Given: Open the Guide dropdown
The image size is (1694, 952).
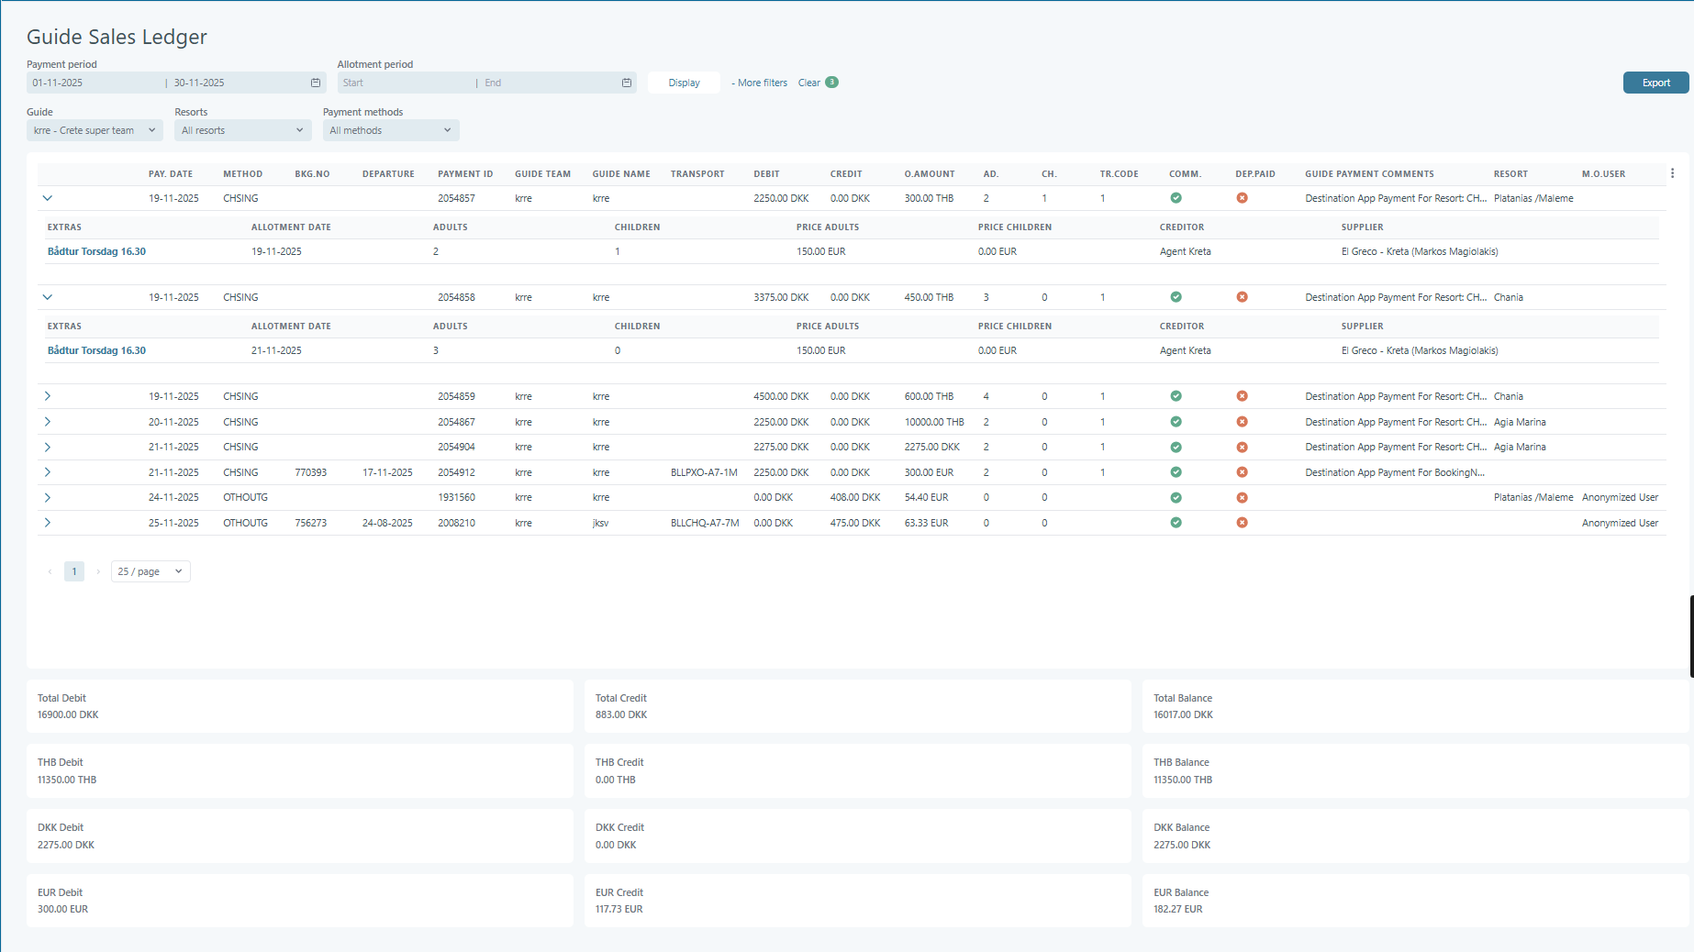Looking at the screenshot, I should tap(95, 130).
